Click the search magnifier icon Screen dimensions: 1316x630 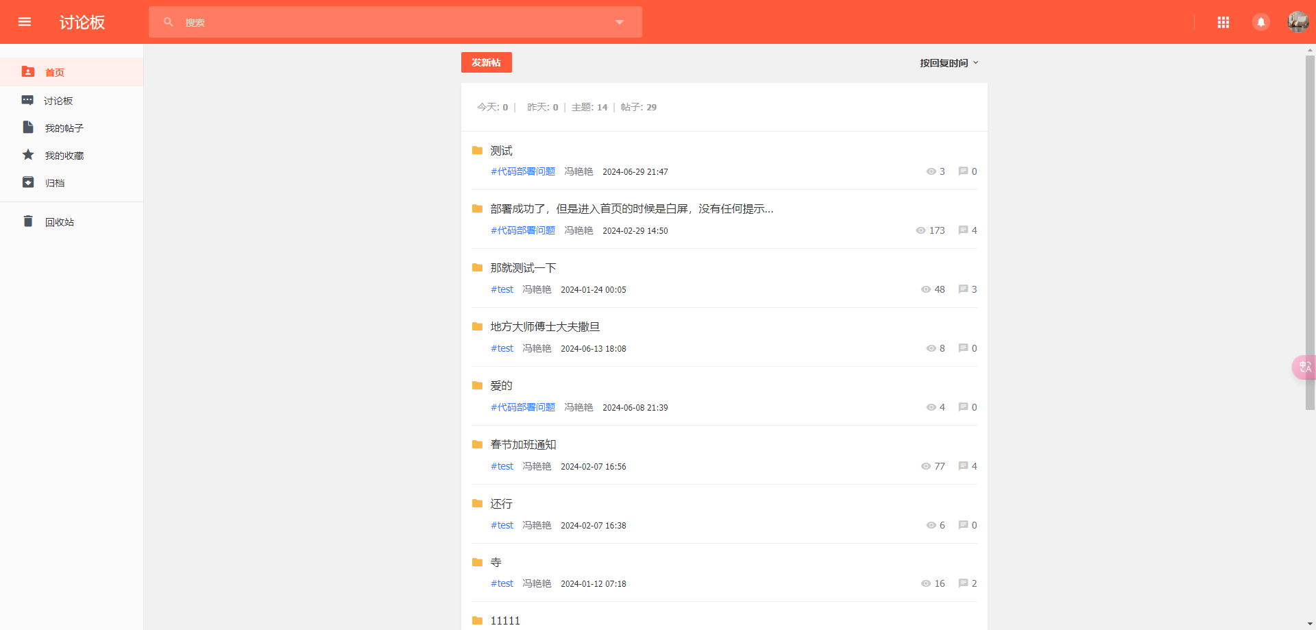(168, 22)
